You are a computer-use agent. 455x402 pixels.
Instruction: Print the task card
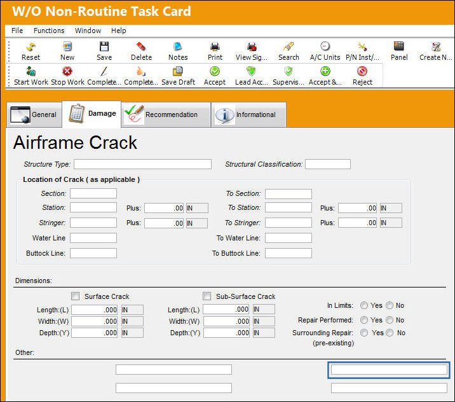point(215,46)
